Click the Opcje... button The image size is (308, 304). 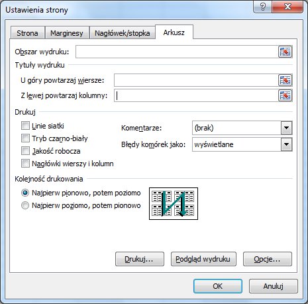(x=268, y=259)
